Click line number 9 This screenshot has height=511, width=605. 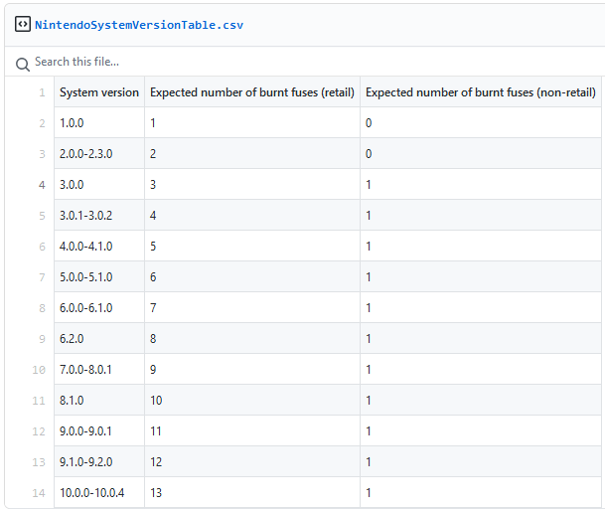pos(42,339)
